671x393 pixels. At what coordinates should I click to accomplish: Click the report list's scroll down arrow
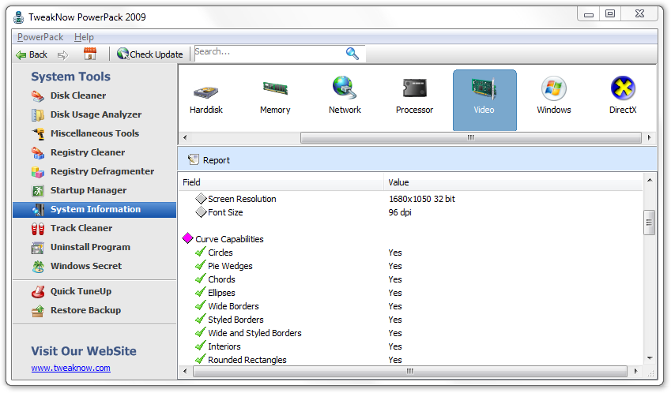pyautogui.click(x=650, y=358)
